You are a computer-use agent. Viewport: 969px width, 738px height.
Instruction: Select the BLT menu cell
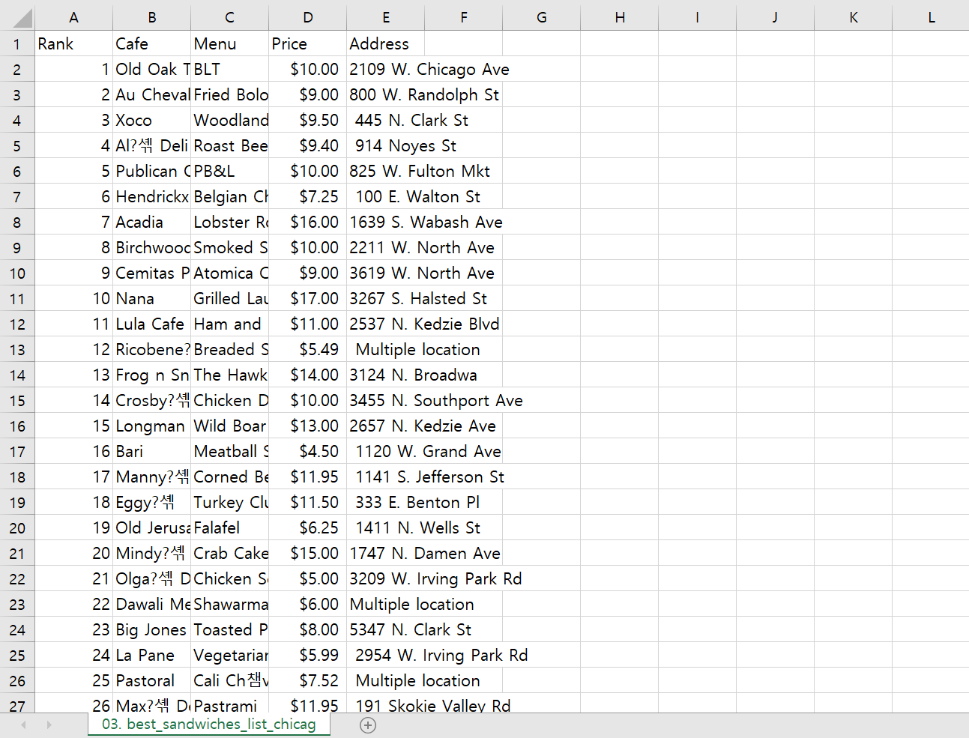point(229,69)
